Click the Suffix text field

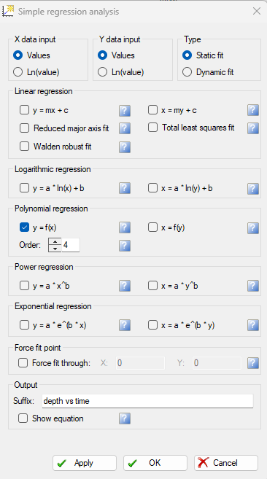click(147, 401)
